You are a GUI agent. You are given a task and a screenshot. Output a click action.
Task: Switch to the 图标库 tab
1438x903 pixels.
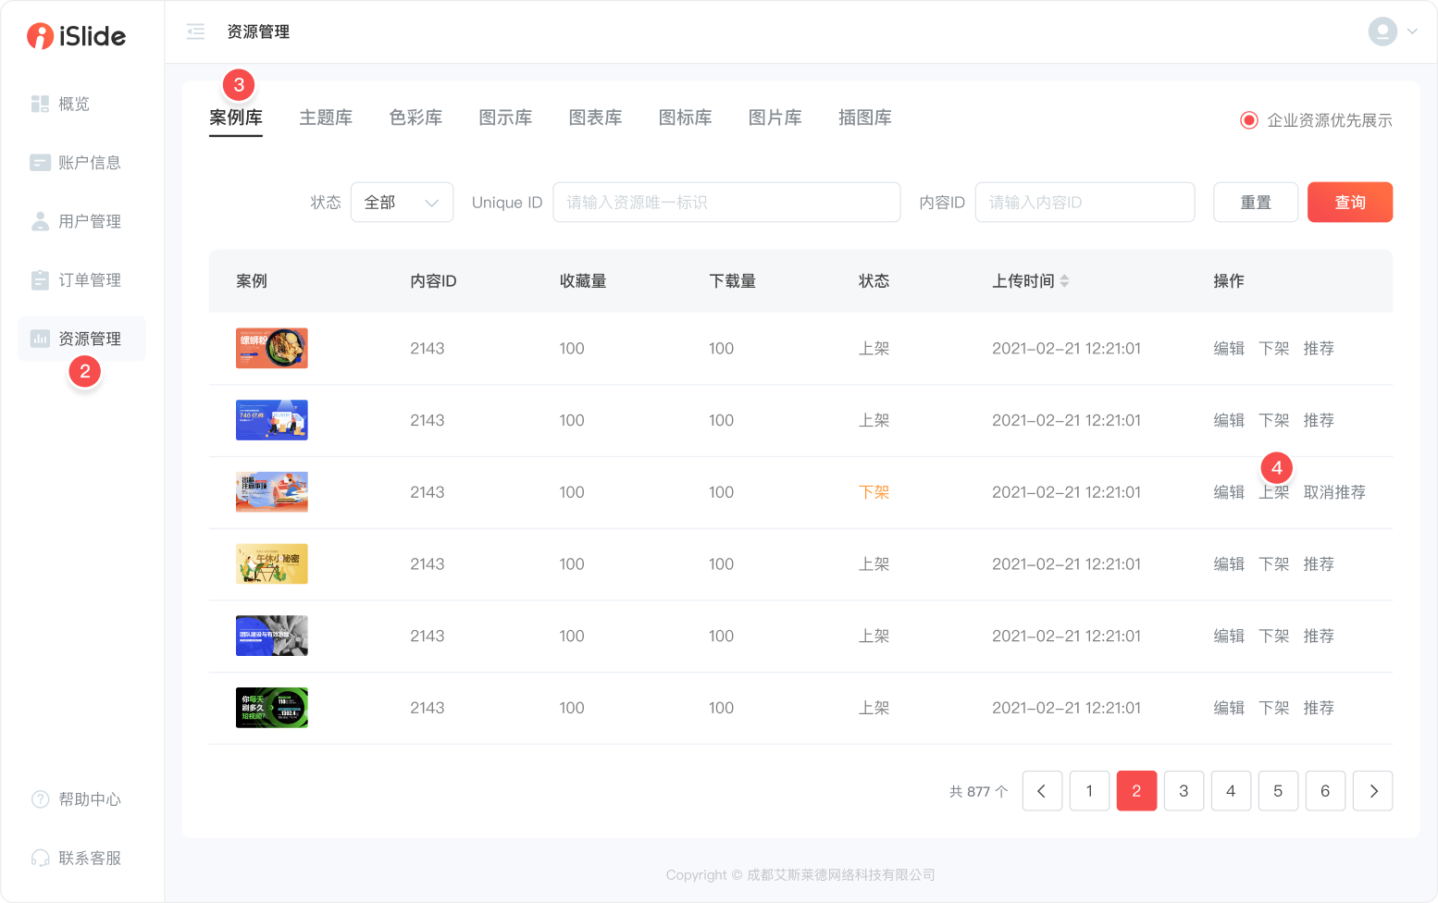coord(685,118)
